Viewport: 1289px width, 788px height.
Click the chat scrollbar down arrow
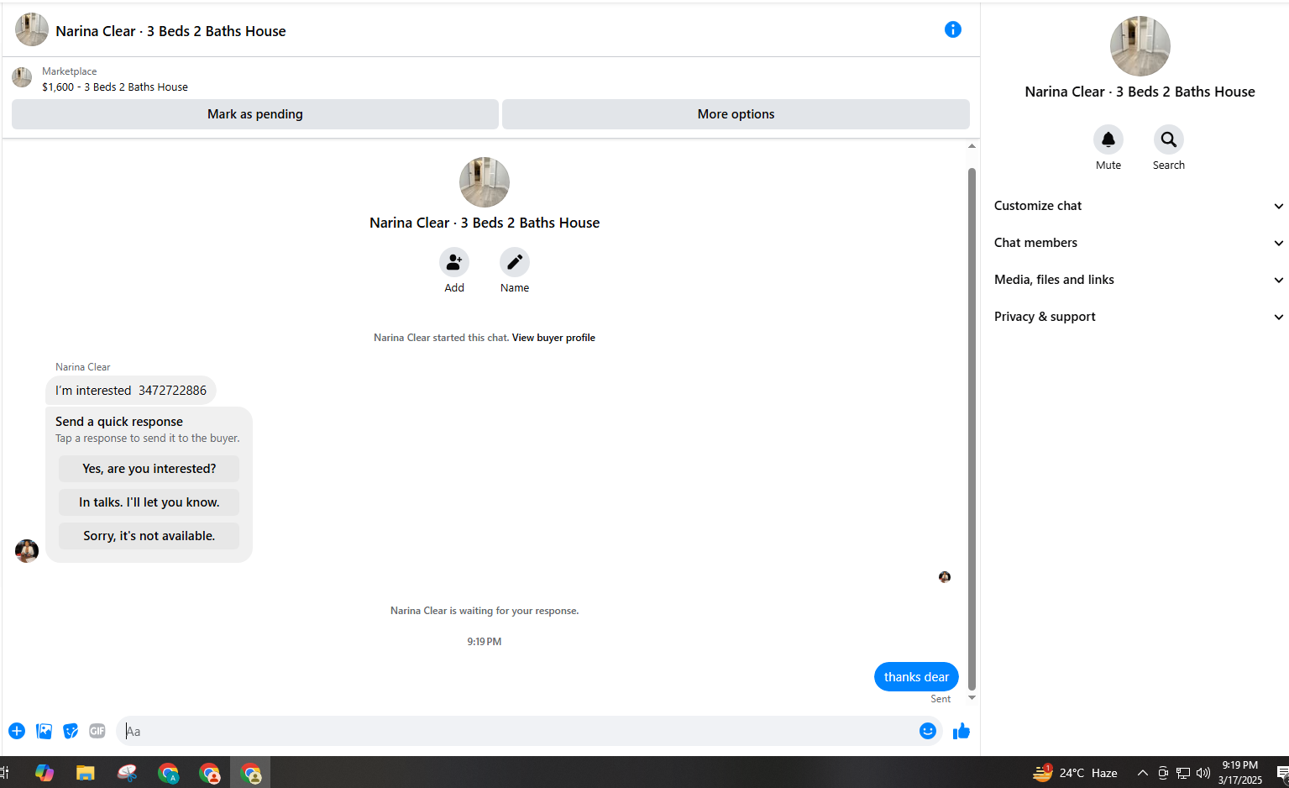(x=972, y=698)
